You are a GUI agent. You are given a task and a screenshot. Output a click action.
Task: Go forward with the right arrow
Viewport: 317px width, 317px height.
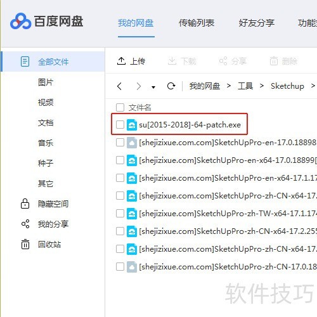click(x=139, y=86)
